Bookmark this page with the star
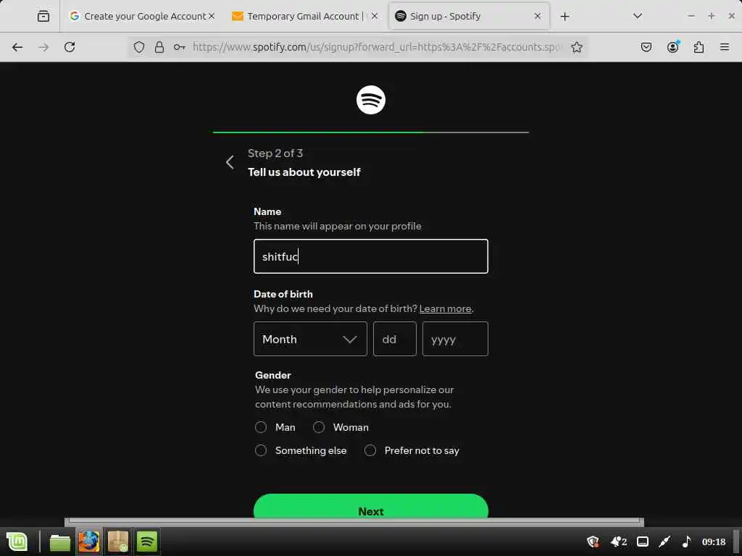Viewport: 742px width, 556px height. click(576, 47)
